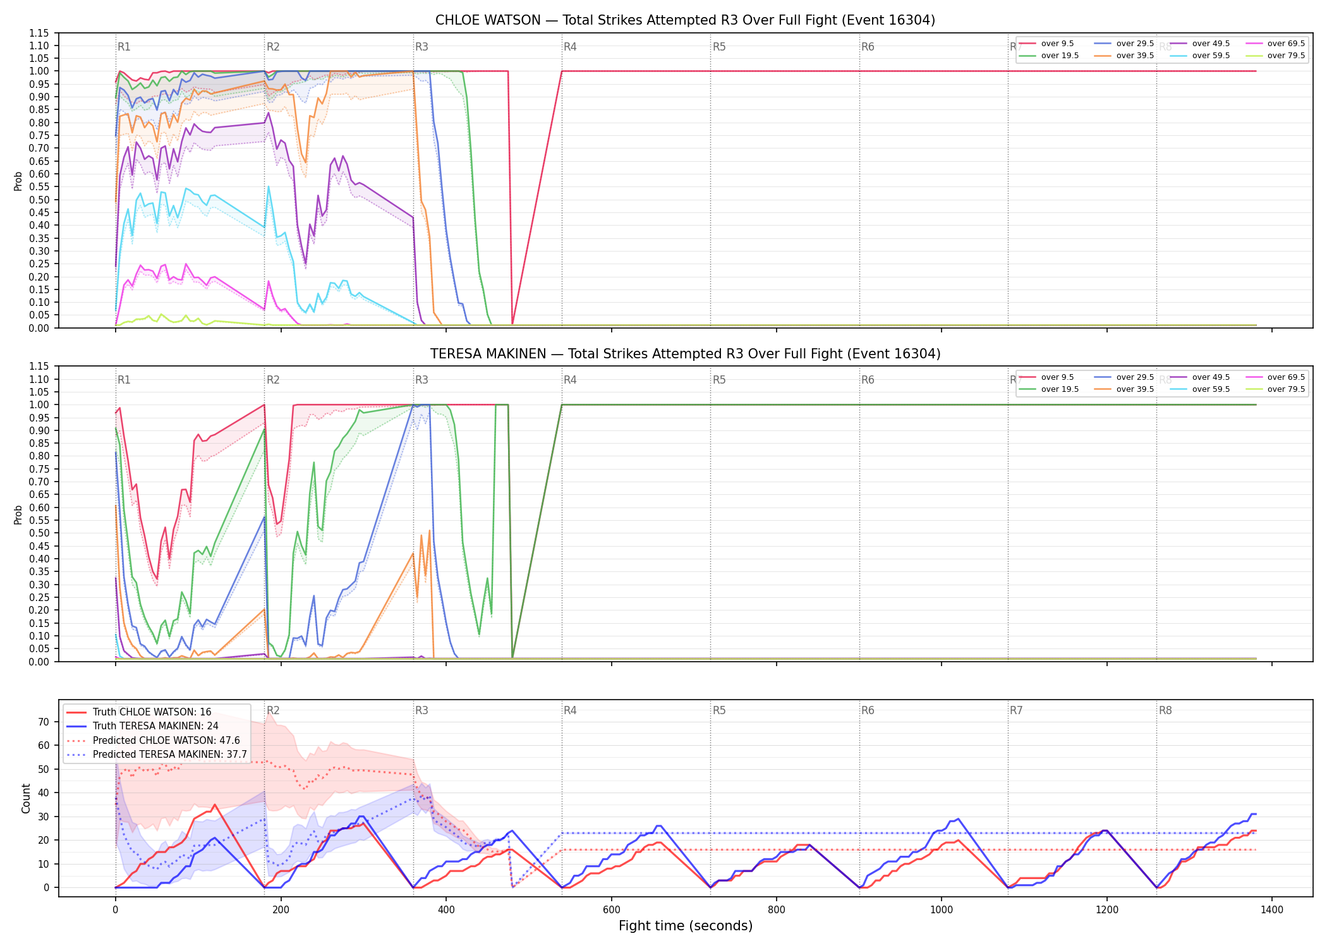Click the CHLOE WATSON chart title
Viewport: 1327px width, 948px height.
tap(685, 20)
